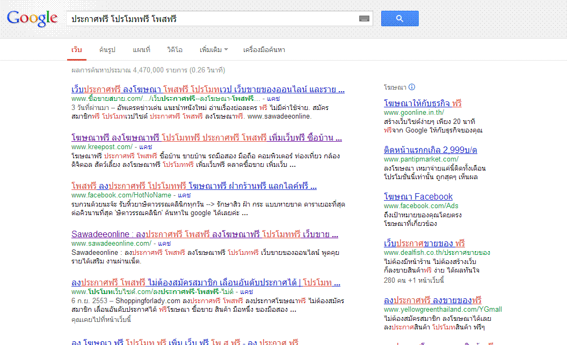Open first result เว็บประกาศฟรี ลงโฆษณา โพสฟรี
The height and width of the screenshot is (345, 567).
(x=208, y=89)
